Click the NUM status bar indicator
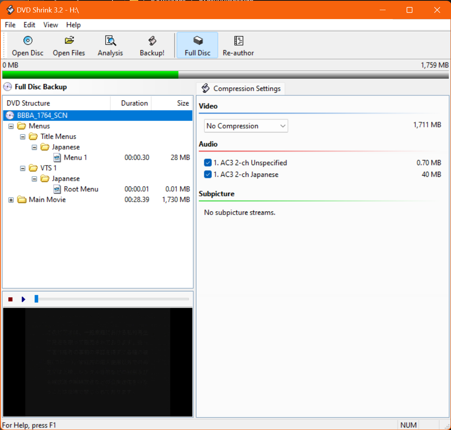 [x=409, y=425]
